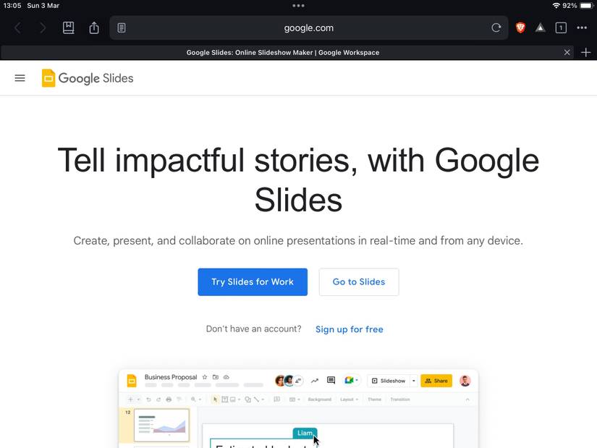
Task: Open the browser three-dot menu
Action: click(582, 28)
